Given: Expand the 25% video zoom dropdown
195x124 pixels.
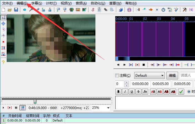Looking at the screenshot, I should tap(100, 108).
